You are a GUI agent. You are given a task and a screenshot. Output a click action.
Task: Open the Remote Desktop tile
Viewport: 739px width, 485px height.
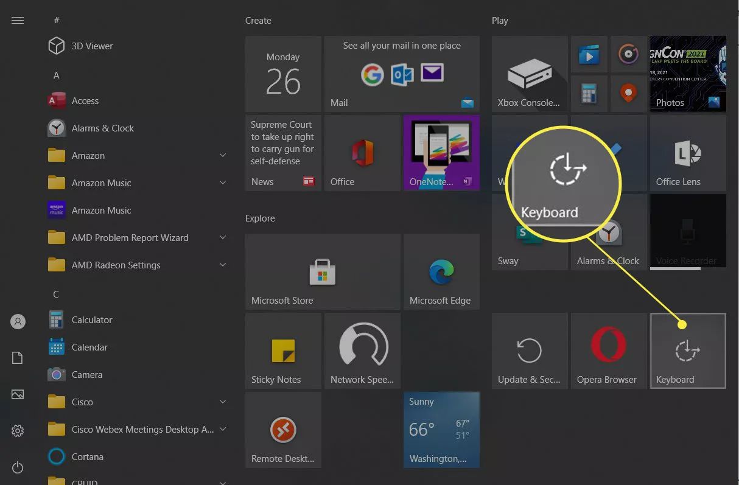click(283, 430)
